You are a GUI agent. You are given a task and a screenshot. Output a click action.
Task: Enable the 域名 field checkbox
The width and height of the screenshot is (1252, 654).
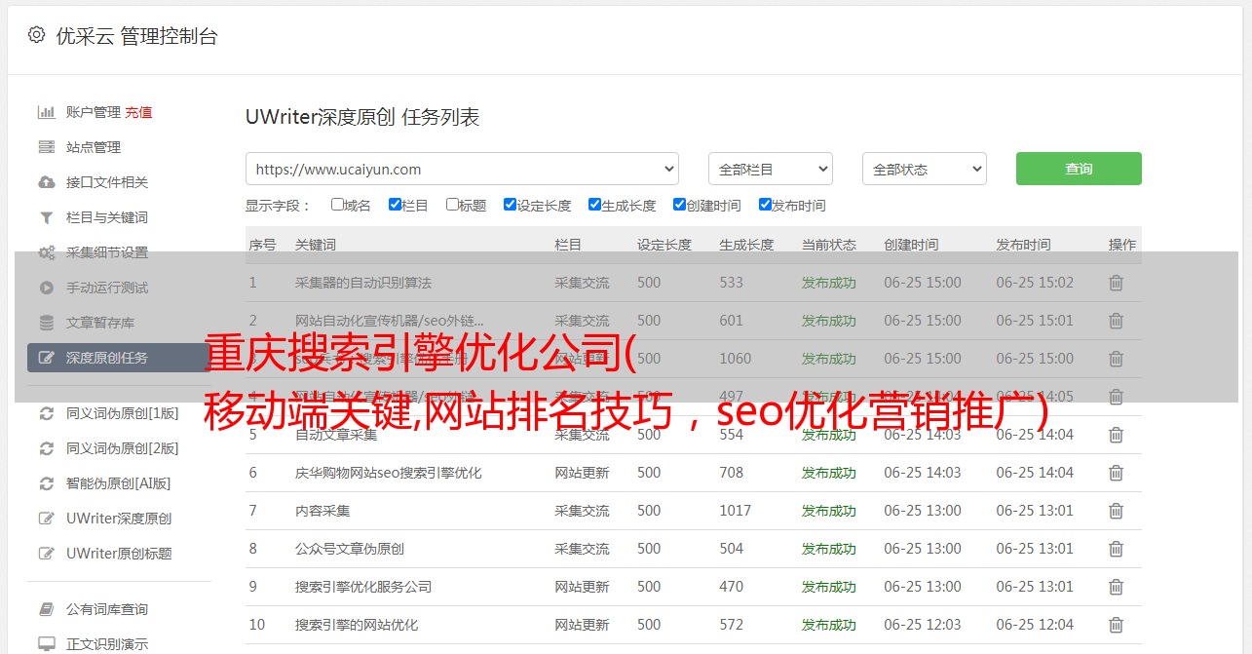337,205
